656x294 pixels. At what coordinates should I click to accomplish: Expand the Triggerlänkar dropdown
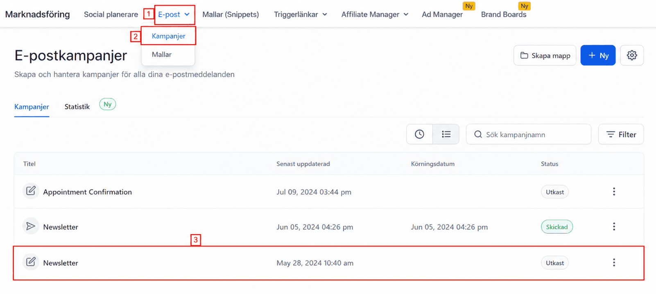301,14
